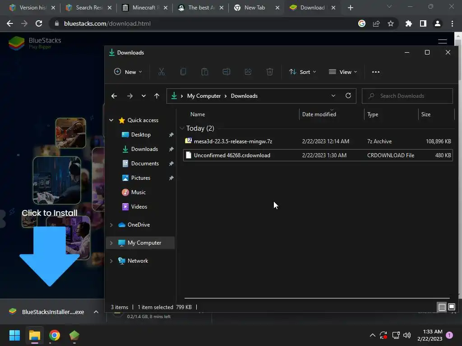The width and height of the screenshot is (462, 346).
Task: Open the View dropdown
Action: click(343, 72)
